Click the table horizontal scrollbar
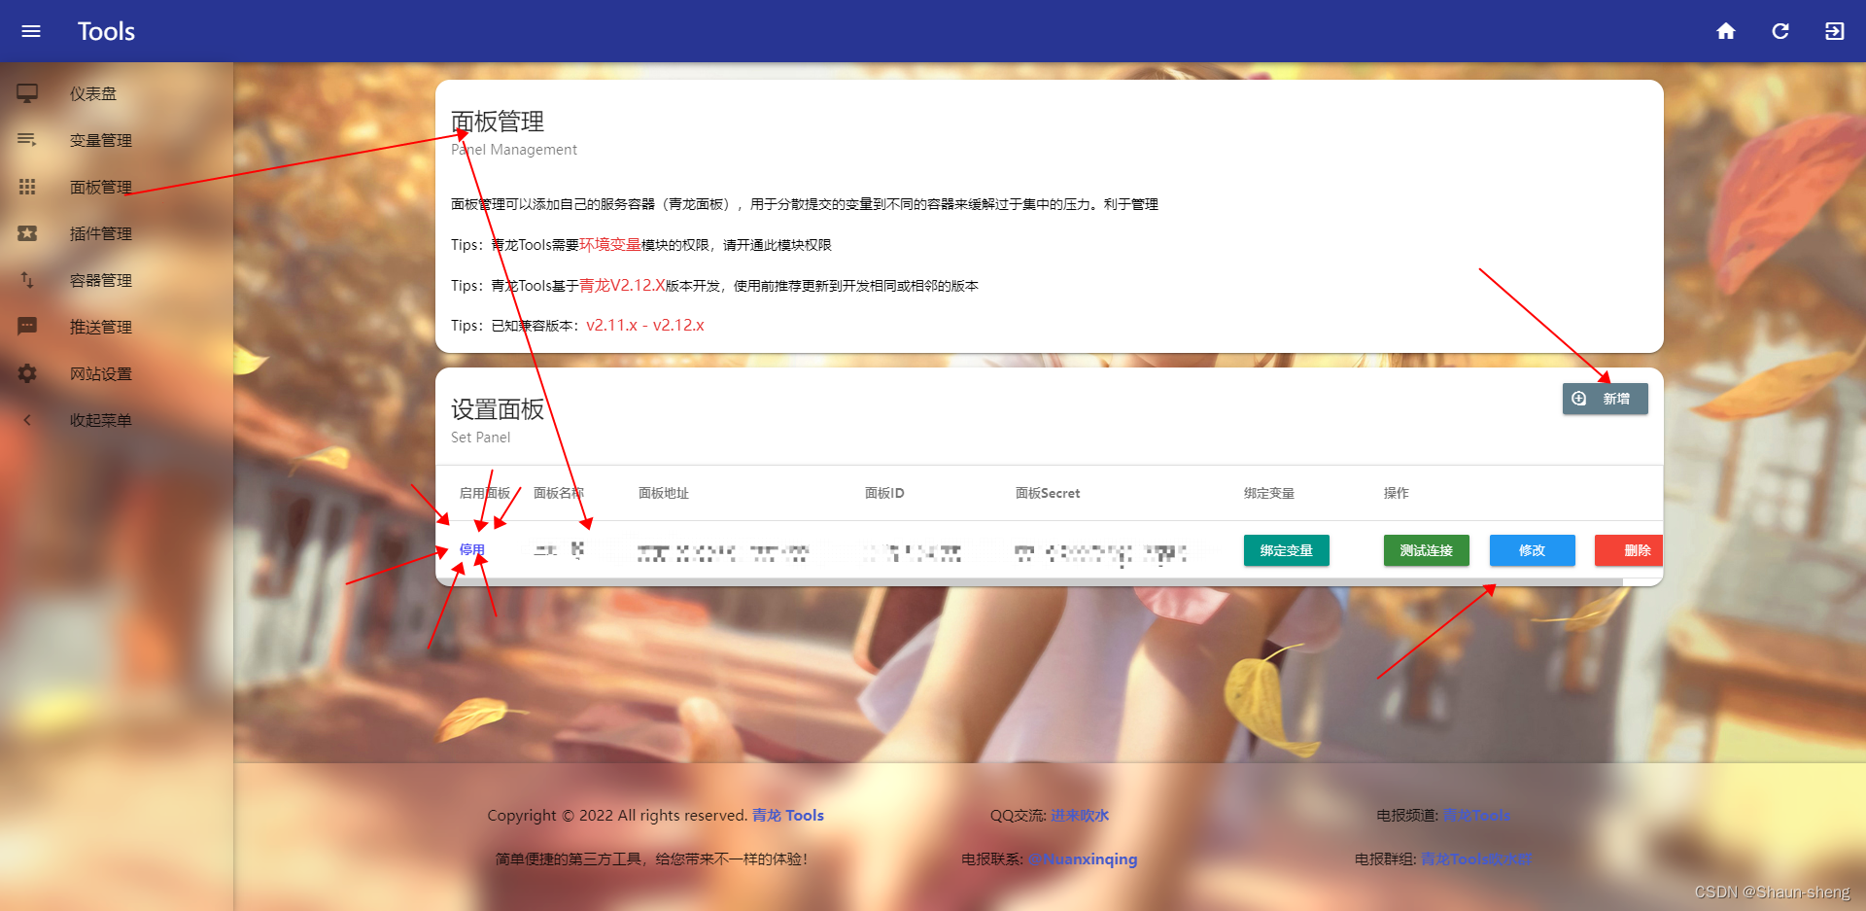The width and height of the screenshot is (1866, 911). [1030, 581]
